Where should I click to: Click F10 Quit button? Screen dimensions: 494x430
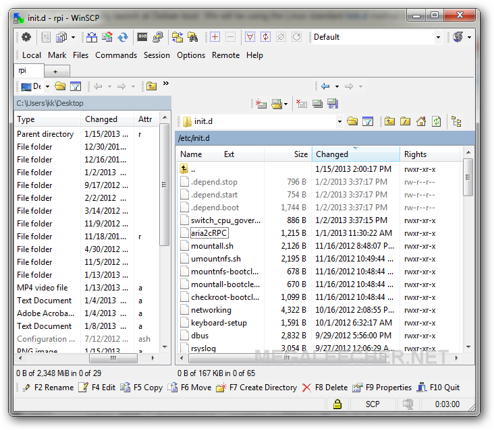pyautogui.click(x=438, y=388)
